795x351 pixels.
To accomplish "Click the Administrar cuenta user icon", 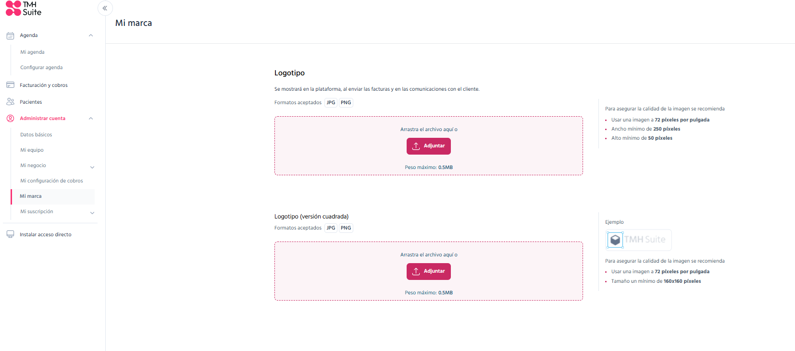I will pos(10,118).
